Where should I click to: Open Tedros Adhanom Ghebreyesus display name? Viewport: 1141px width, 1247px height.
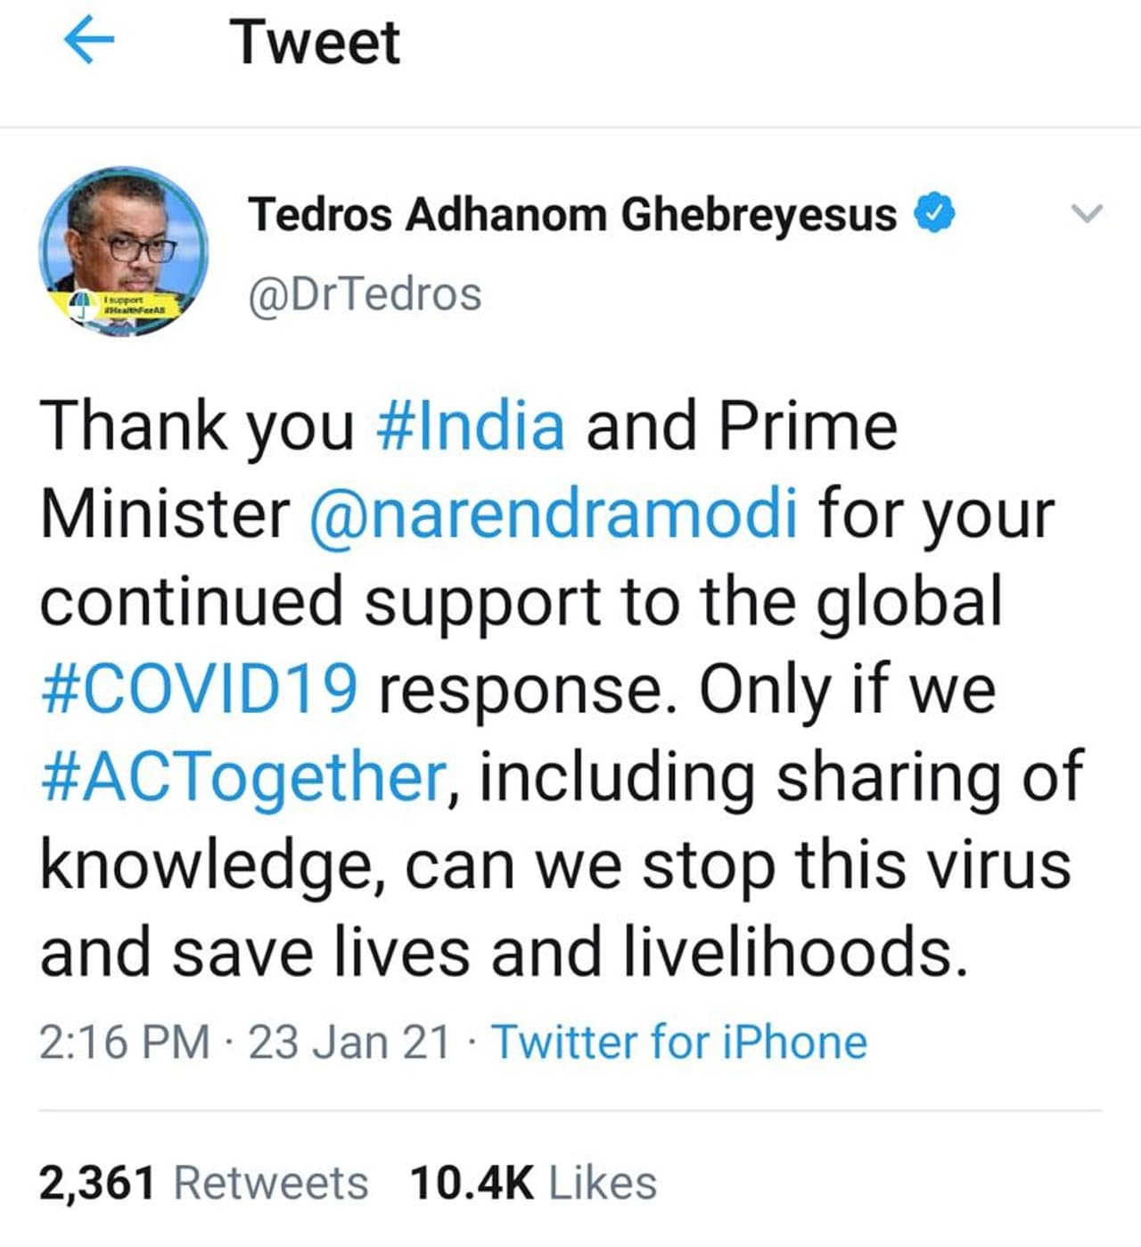(x=572, y=215)
